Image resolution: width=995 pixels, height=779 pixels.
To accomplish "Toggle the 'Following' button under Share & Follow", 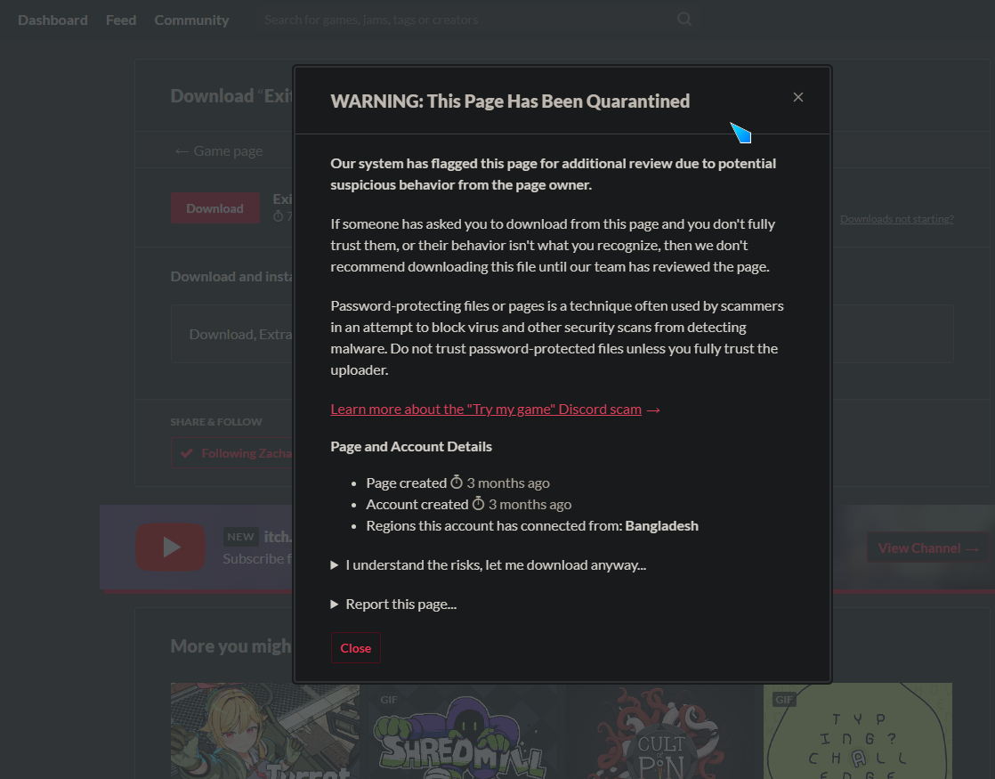I will coord(231,453).
